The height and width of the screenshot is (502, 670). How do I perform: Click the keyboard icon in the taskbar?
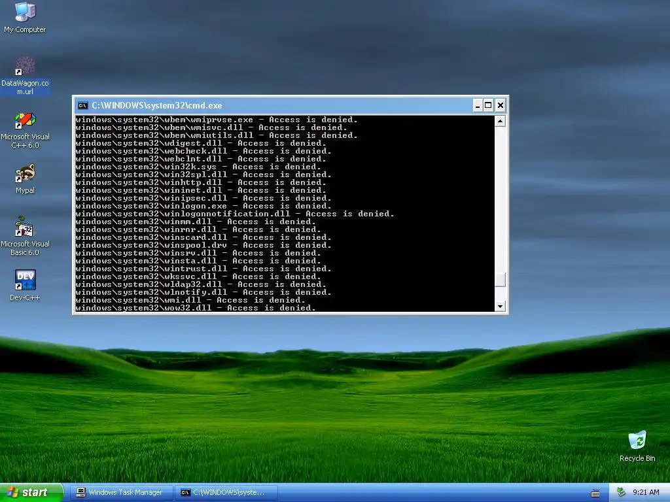tap(595, 493)
